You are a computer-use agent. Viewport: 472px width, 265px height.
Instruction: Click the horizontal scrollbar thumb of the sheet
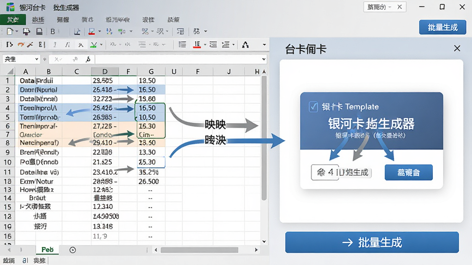[199, 250]
